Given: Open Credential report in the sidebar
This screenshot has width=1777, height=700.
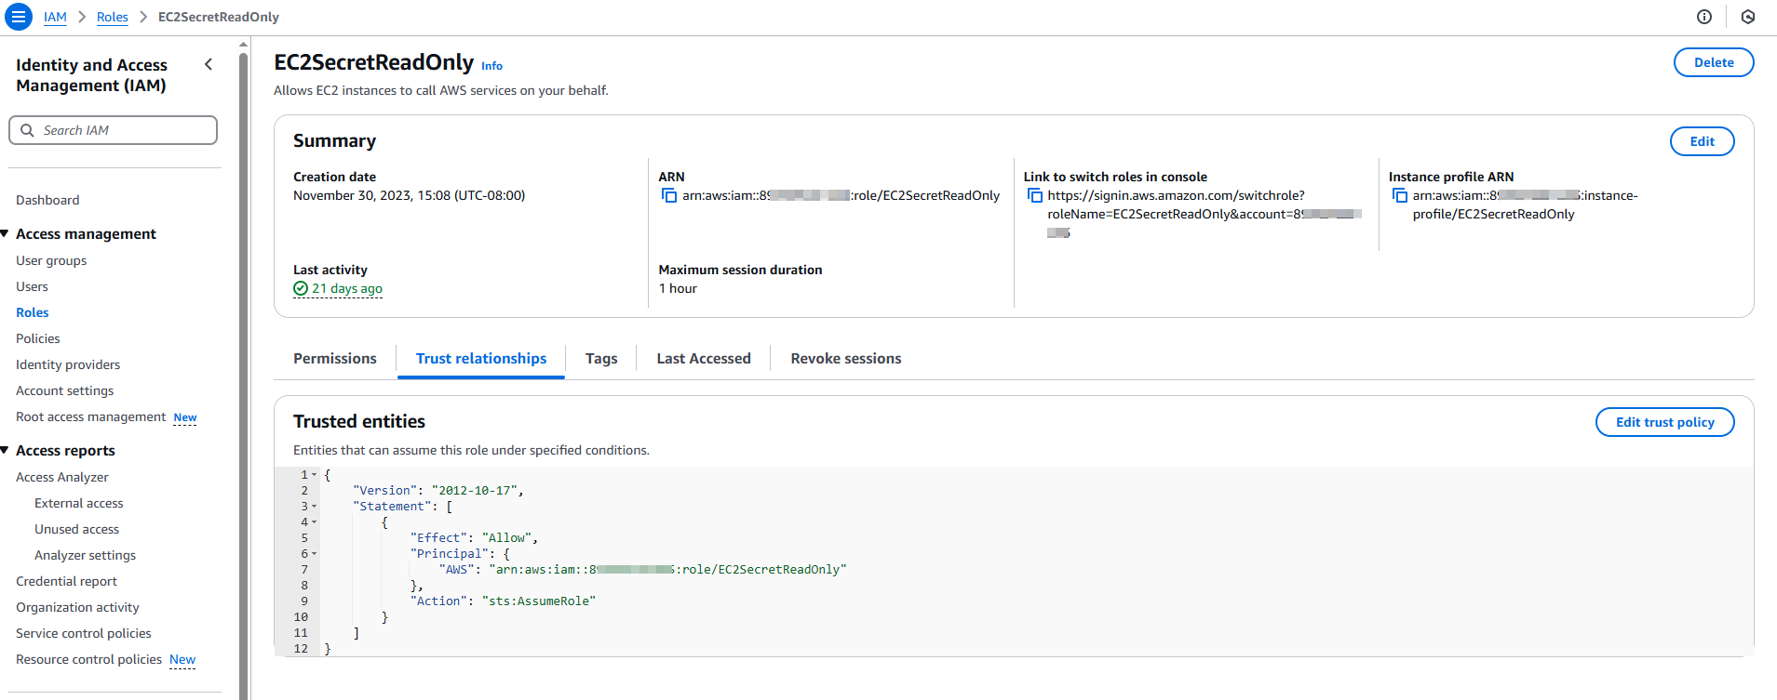Looking at the screenshot, I should (67, 581).
